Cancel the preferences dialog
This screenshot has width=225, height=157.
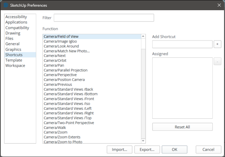pos(208,150)
